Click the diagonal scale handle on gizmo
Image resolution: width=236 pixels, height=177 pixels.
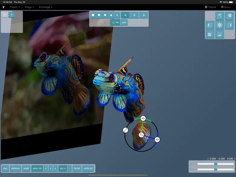tap(126, 130)
